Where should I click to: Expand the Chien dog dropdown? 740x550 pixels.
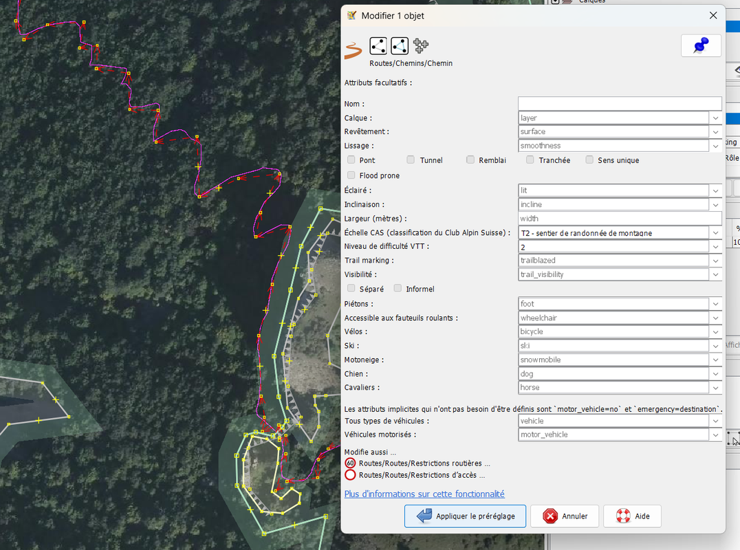point(715,373)
